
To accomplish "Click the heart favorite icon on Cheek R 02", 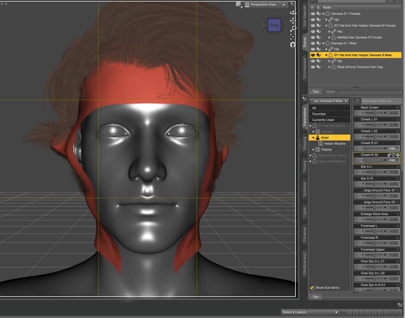I will point(393,155).
